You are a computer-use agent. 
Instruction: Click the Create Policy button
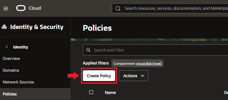click(x=99, y=76)
